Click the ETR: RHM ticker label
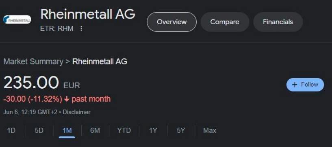The height and width of the screenshot is (147, 332). (57, 28)
